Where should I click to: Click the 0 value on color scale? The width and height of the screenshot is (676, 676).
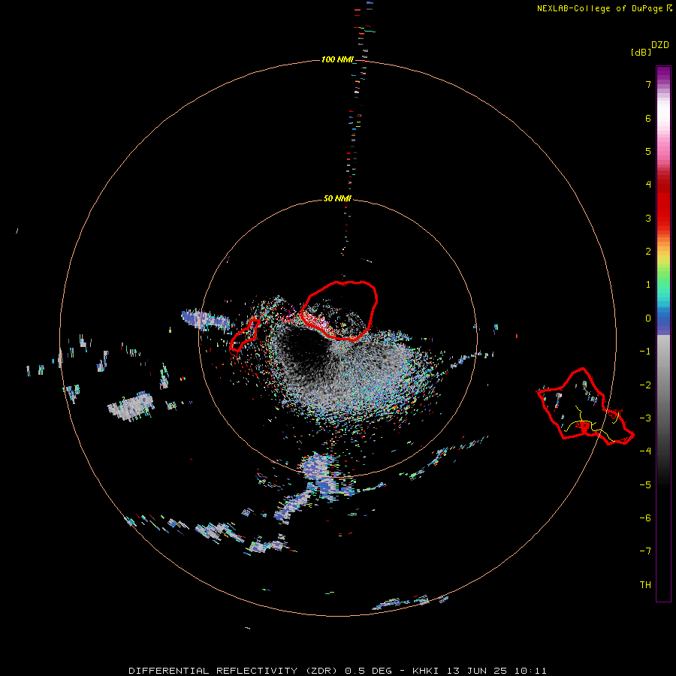648,318
